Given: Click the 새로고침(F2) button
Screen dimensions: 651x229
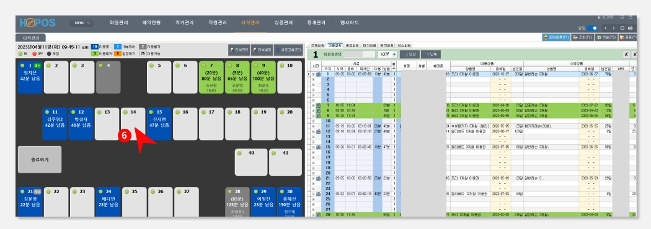Looking at the screenshot, I should point(288,50).
